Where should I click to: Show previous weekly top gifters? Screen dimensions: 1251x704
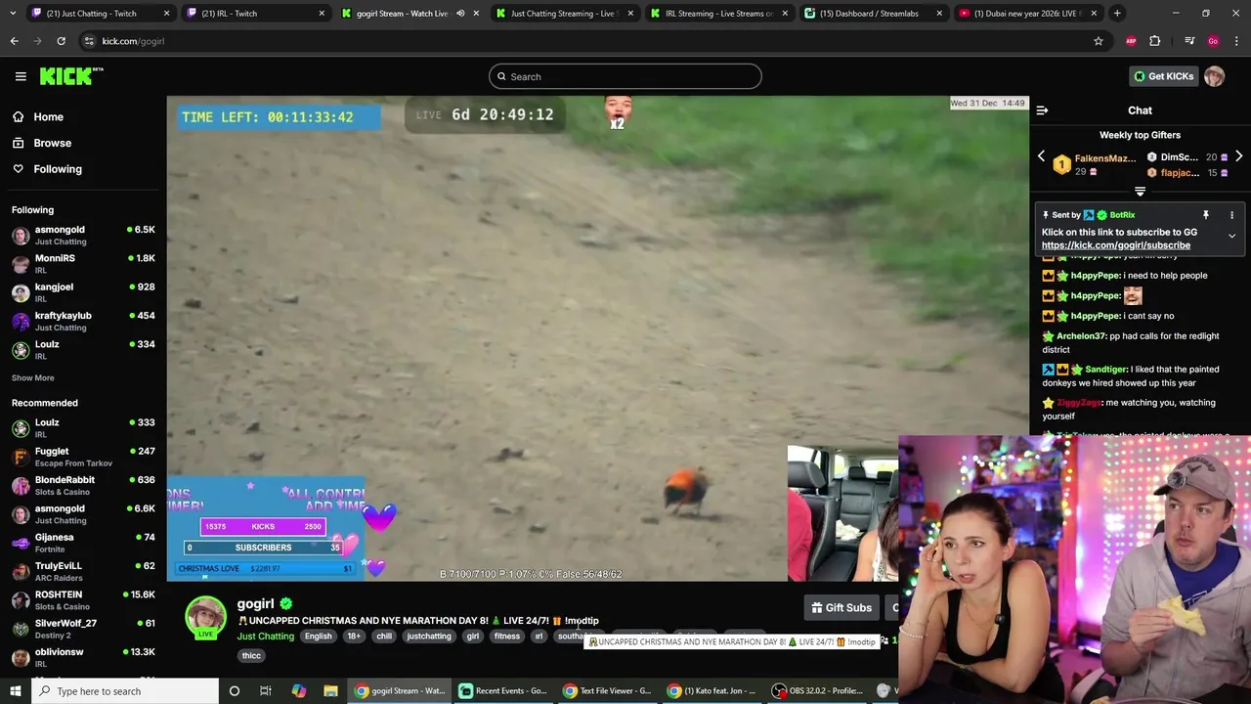tap(1041, 156)
